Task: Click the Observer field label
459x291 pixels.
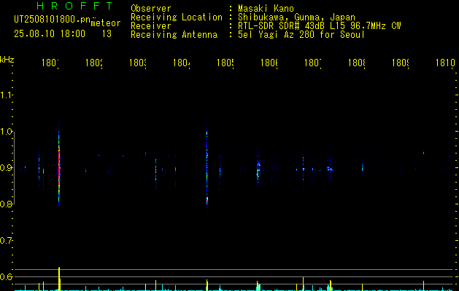Action: tap(151, 8)
